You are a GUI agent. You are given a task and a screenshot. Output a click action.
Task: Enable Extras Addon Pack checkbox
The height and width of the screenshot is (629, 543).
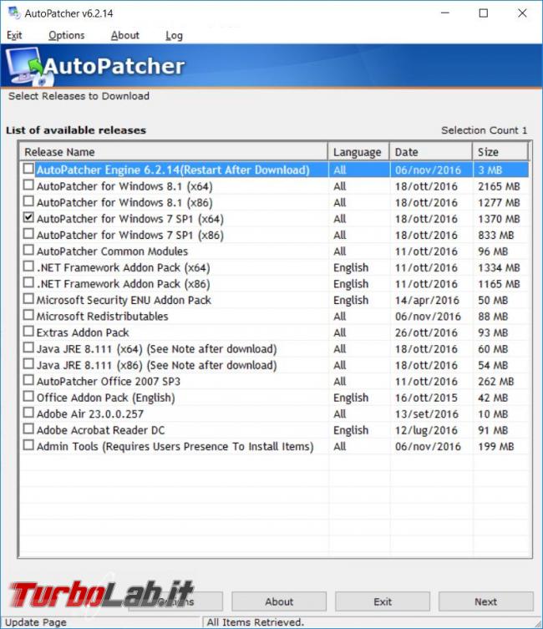click(28, 332)
